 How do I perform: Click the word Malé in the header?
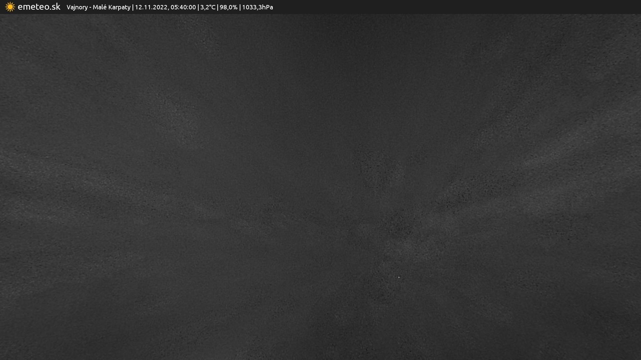99,7
